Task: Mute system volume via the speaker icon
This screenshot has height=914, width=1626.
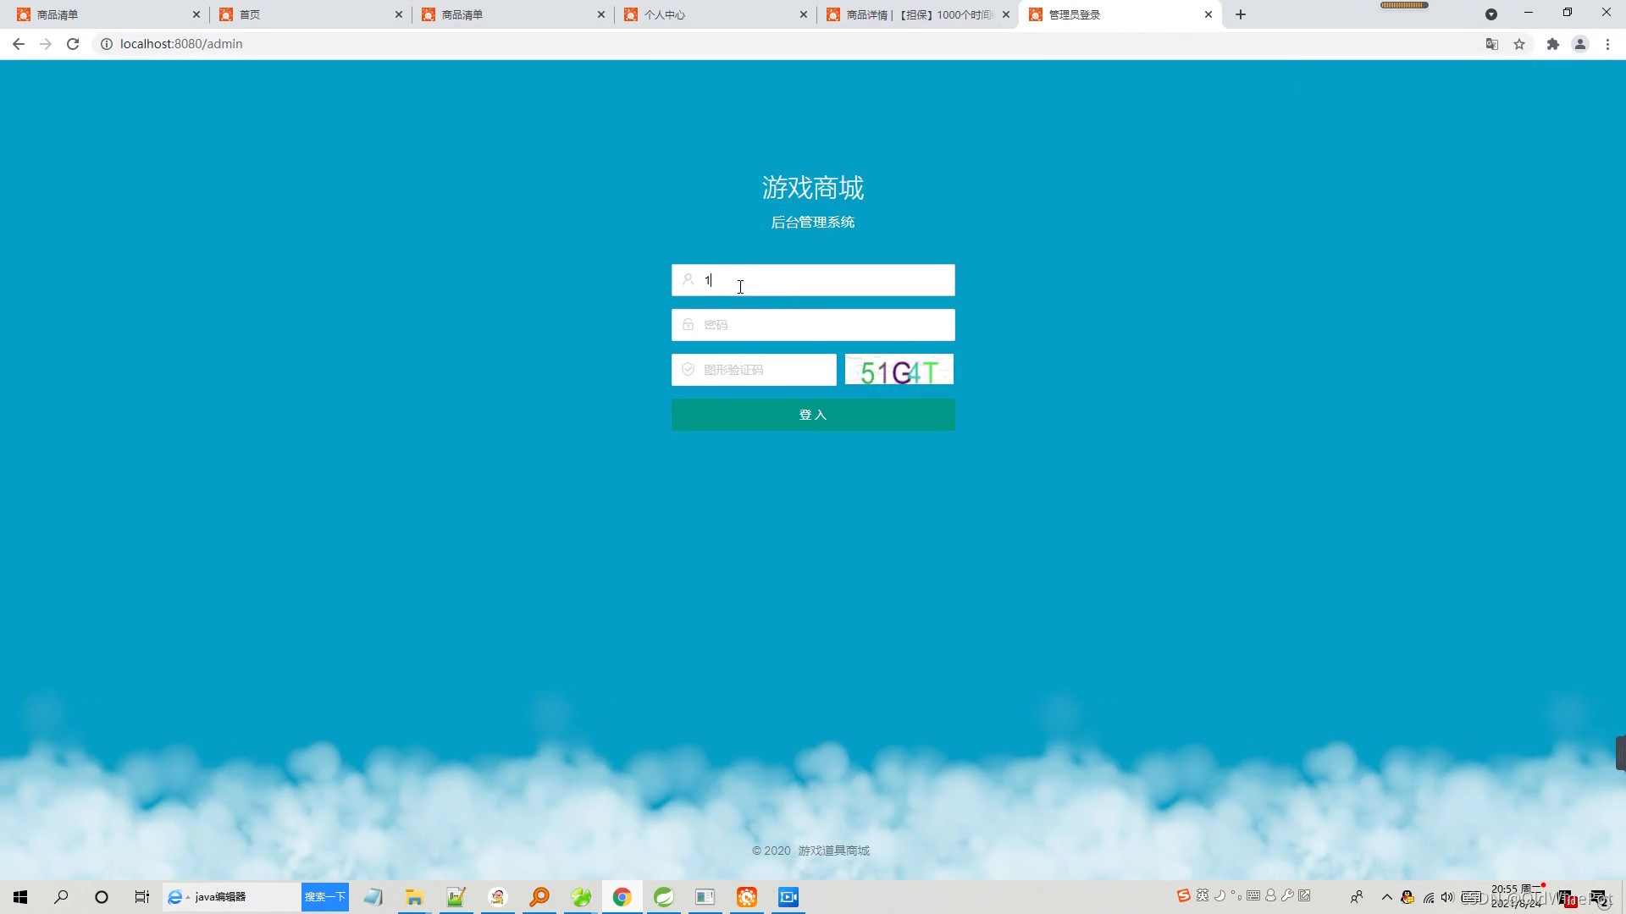Action: click(1447, 897)
